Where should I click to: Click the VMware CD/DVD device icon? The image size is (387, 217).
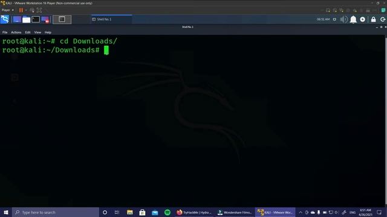tap(334, 10)
